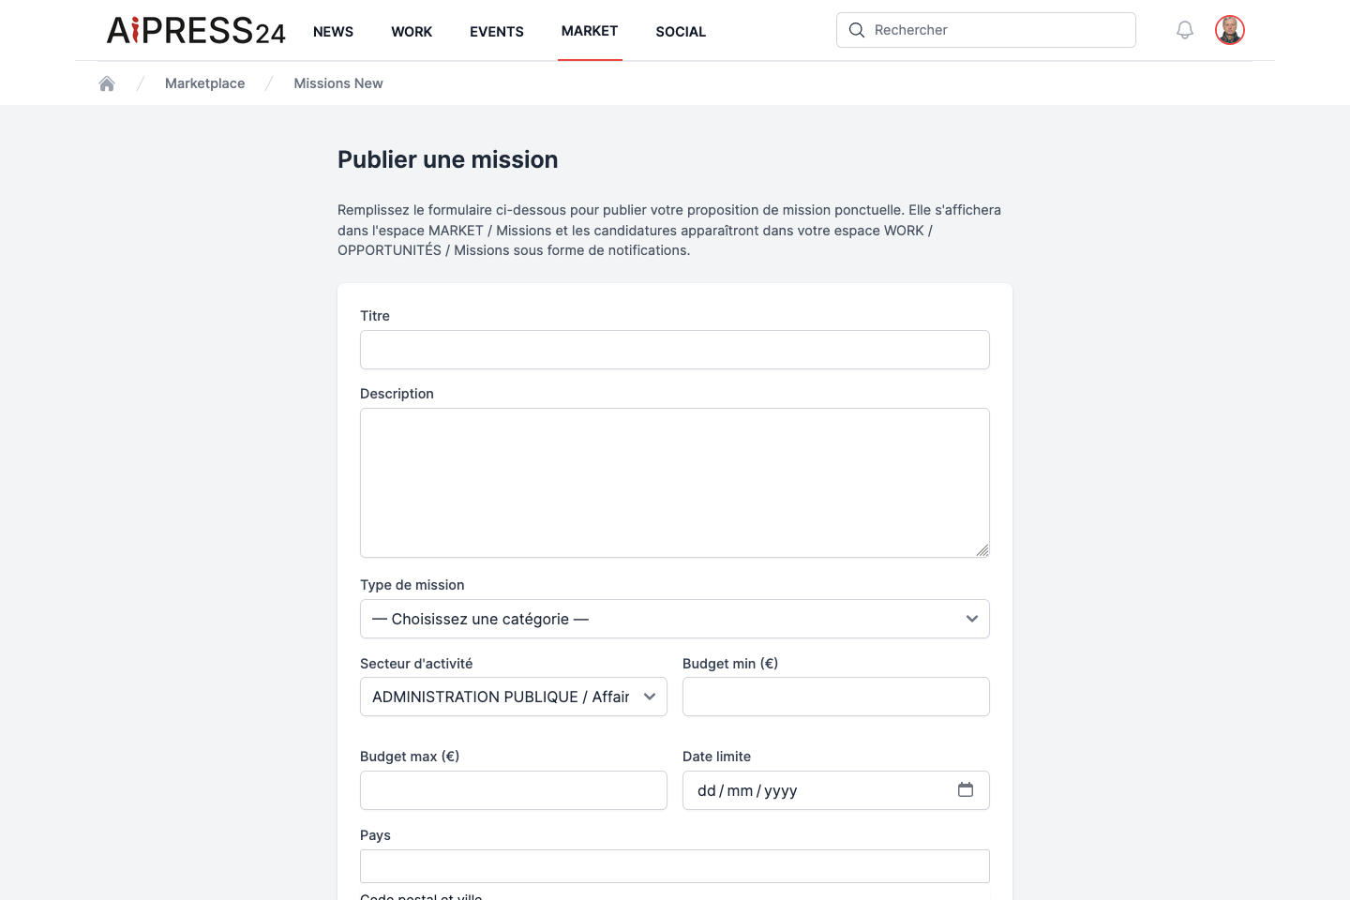Open the SOCIAL menu
The image size is (1350, 900).
pyautogui.click(x=681, y=32)
